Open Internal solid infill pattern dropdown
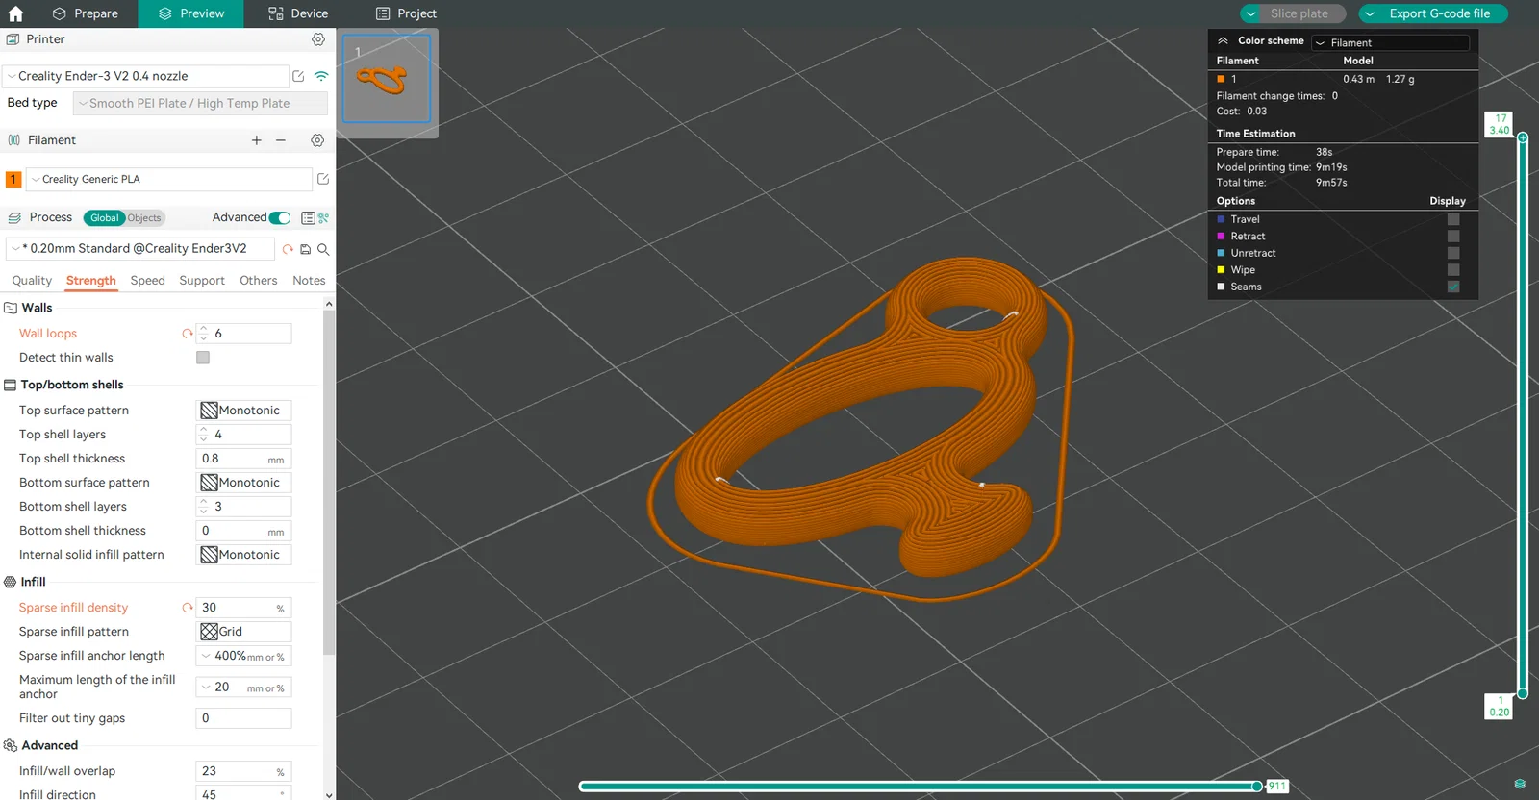This screenshot has width=1539, height=800. coord(244,555)
